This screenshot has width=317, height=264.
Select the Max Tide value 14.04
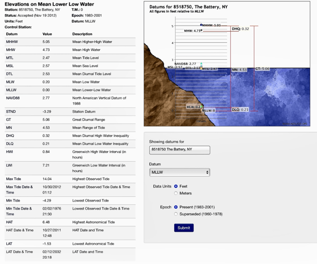click(x=47, y=179)
